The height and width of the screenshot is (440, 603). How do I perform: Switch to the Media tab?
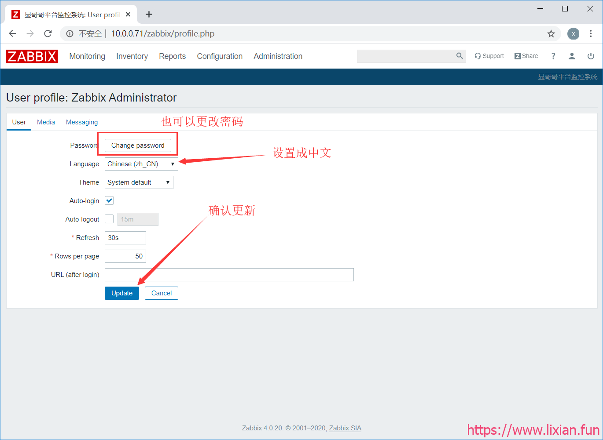(x=46, y=122)
